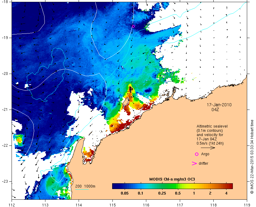Click the latitude axis label -20
Screen dimensions: 256x207
pos(4,74)
